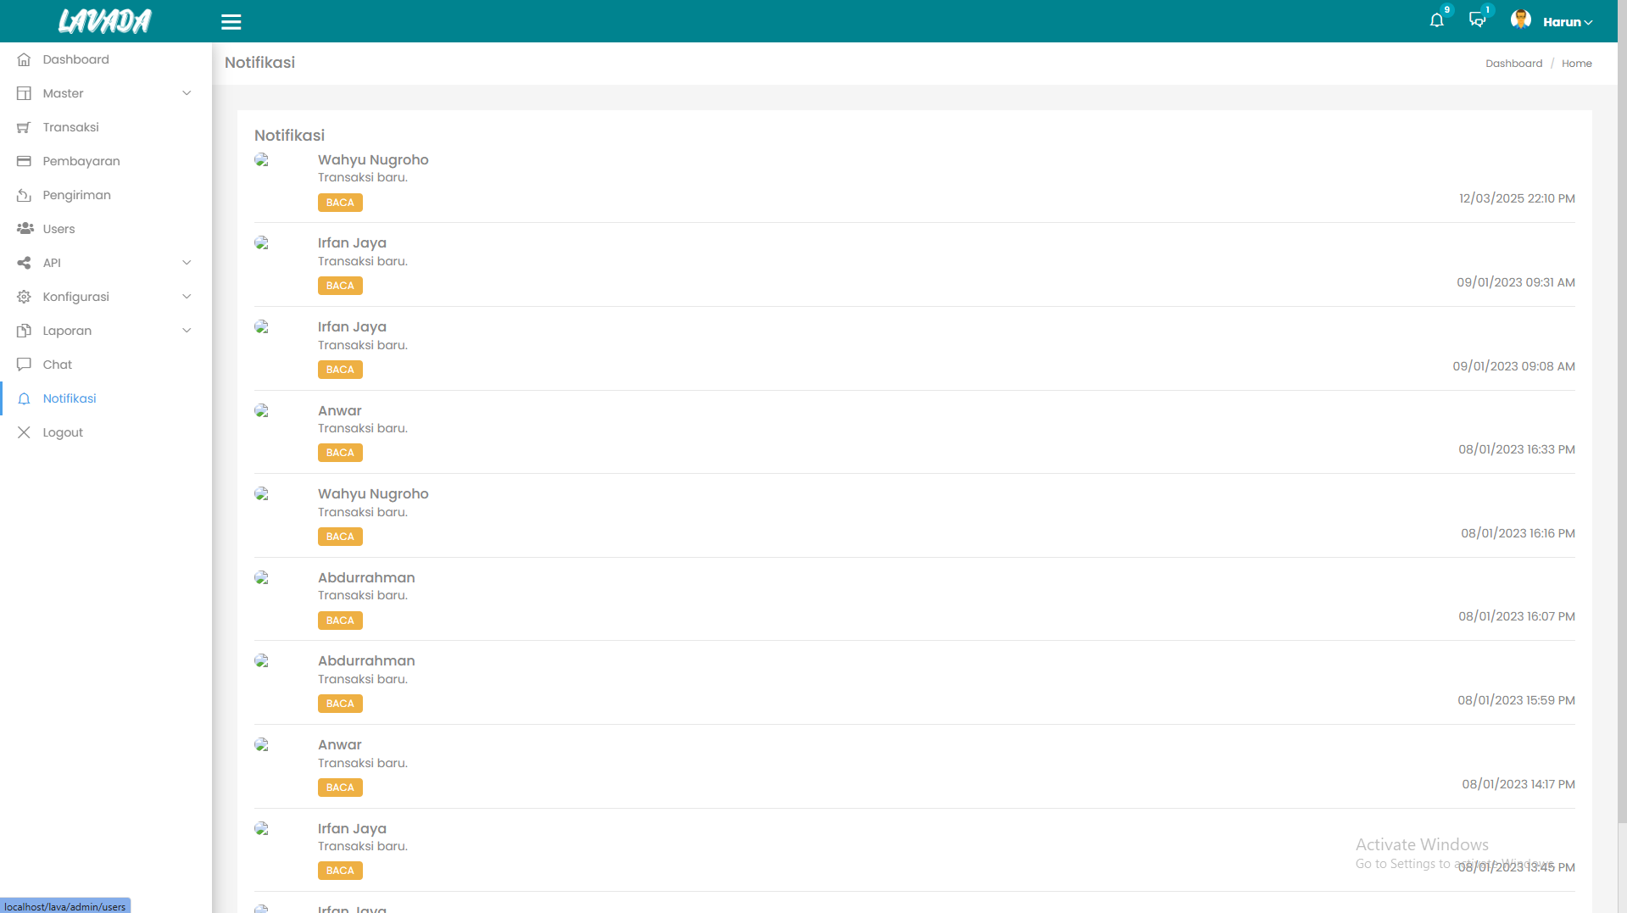
Task: Click BACA for Anwar 16:33 PM notification
Action: point(340,453)
